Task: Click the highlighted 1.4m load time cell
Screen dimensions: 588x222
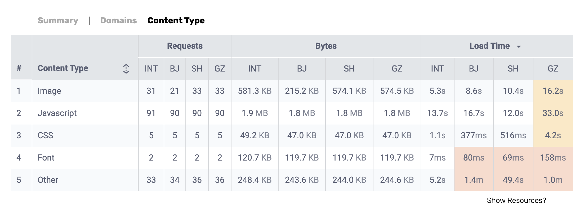Action: [x=474, y=180]
